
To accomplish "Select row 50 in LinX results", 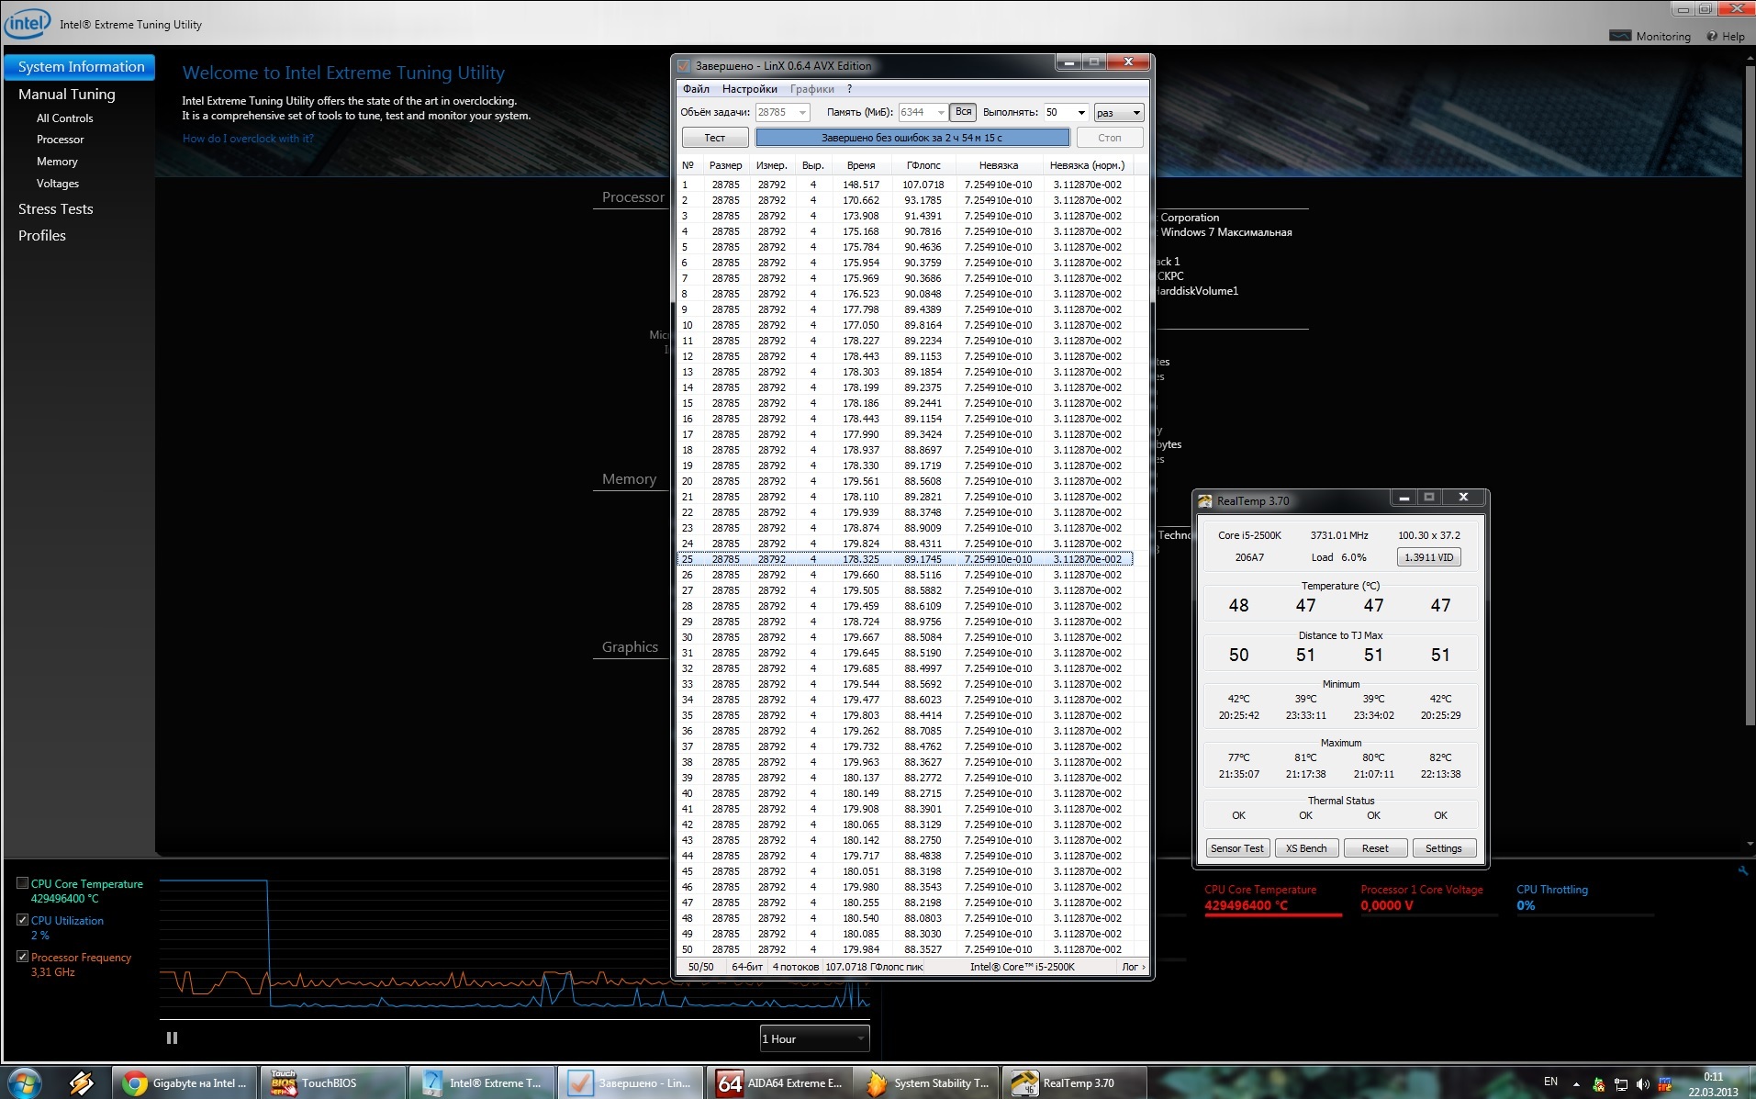I will tap(905, 949).
